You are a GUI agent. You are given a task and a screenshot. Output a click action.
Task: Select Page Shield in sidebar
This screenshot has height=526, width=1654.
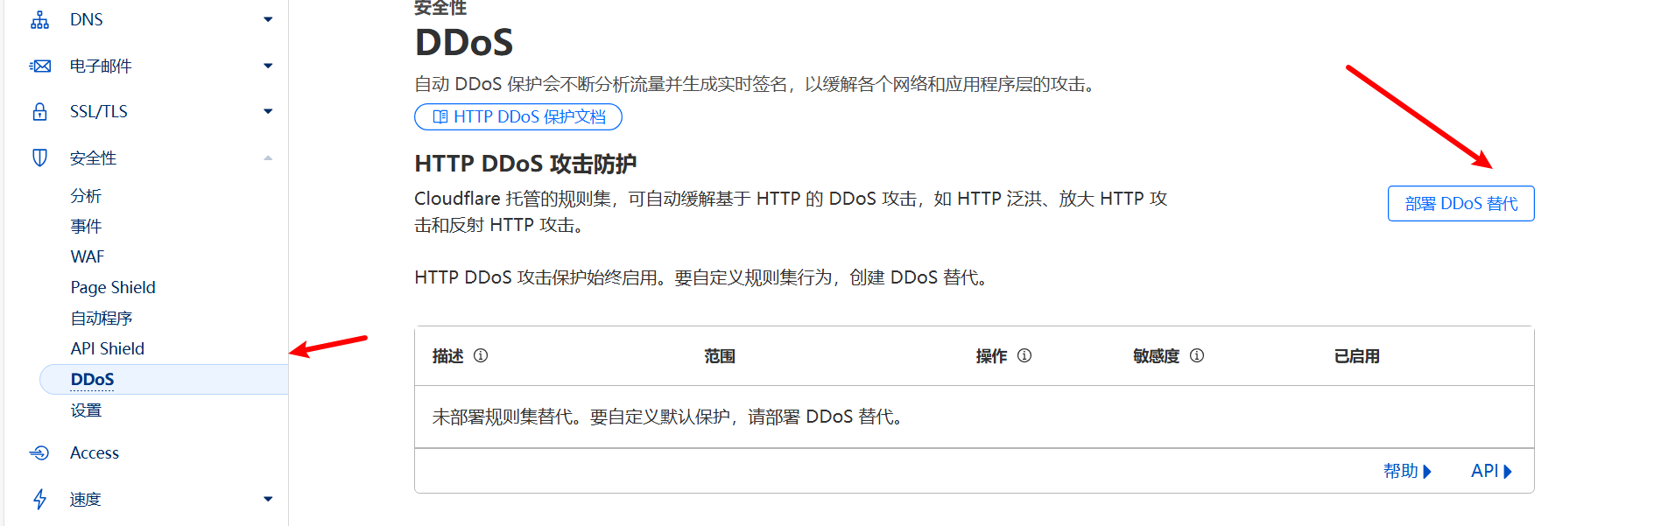click(113, 287)
